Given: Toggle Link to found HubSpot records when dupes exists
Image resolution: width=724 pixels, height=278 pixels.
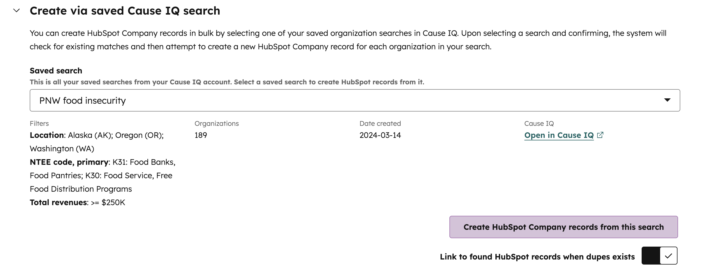Looking at the screenshot, I should tap(660, 256).
